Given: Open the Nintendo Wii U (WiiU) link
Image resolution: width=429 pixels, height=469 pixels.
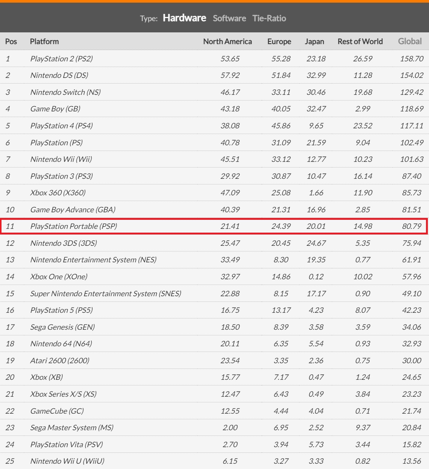Looking at the screenshot, I should [67, 461].
